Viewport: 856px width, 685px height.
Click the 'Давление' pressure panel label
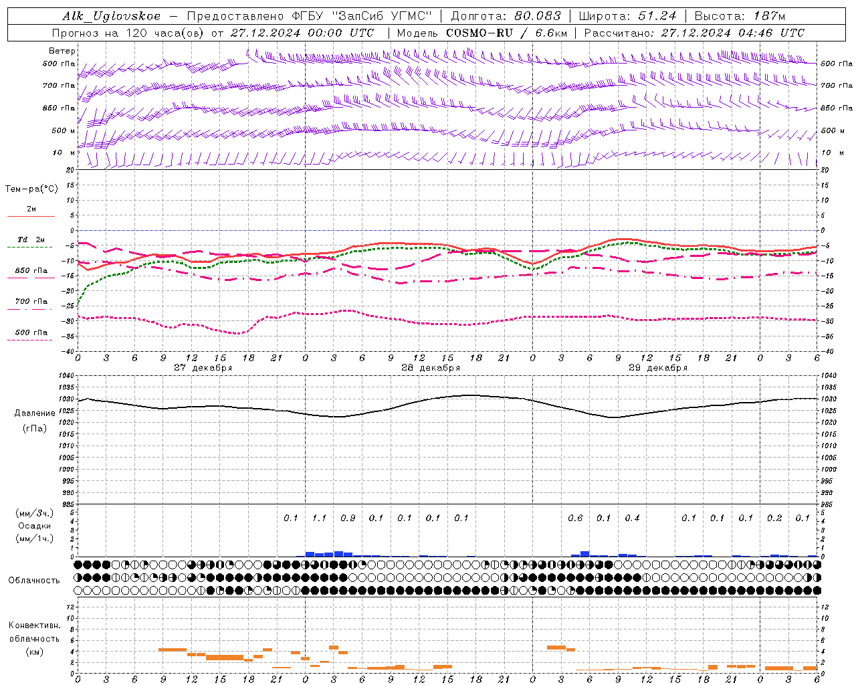(34, 413)
